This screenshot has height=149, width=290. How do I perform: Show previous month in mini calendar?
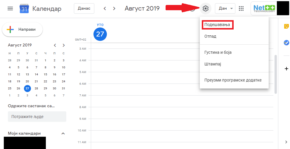click(55, 45)
